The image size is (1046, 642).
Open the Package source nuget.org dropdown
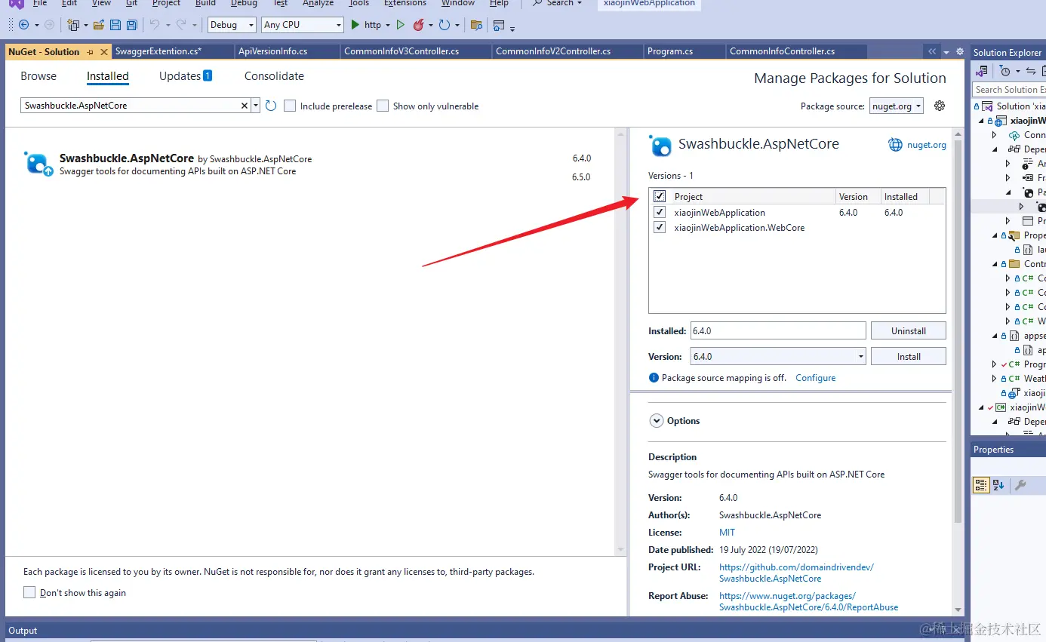[897, 106]
